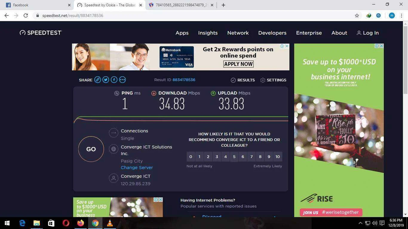Rate recommendation as 9
Screen dimensions: 408x229
(269, 157)
